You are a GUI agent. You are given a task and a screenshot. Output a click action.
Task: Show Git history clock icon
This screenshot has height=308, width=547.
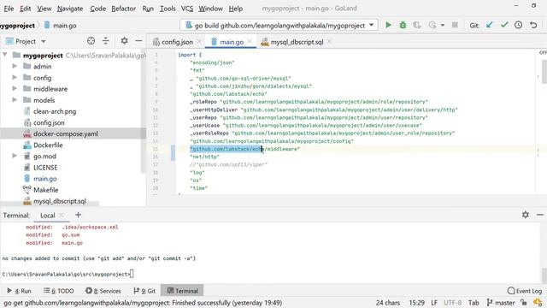(519, 25)
